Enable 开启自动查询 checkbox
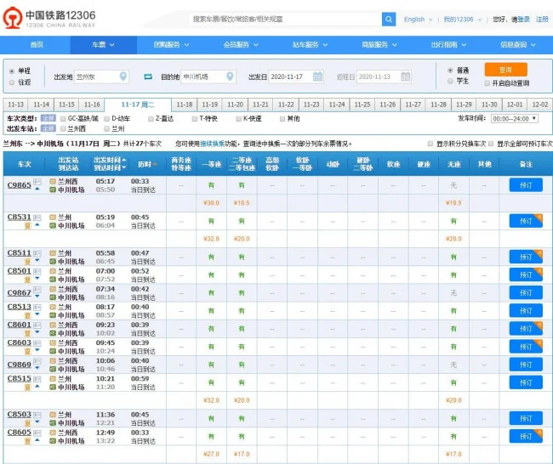553x464 pixels. coord(487,83)
